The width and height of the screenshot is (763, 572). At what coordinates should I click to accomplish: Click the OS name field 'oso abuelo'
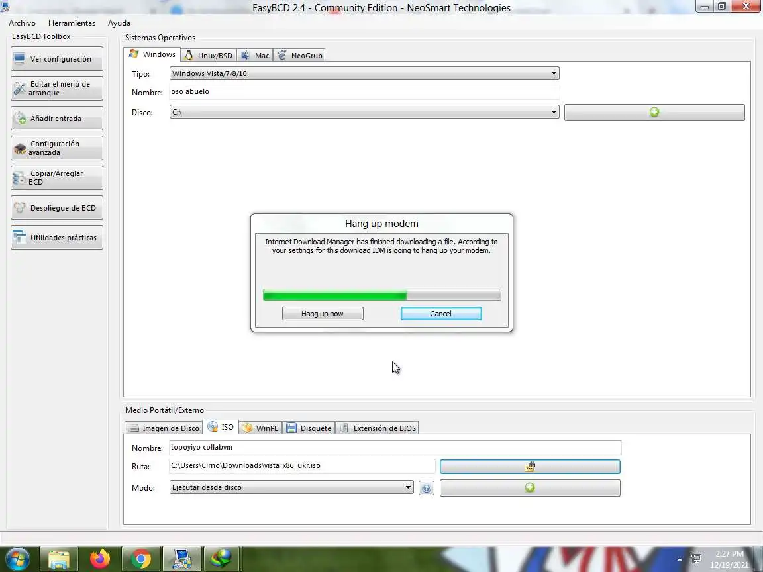pyautogui.click(x=364, y=92)
